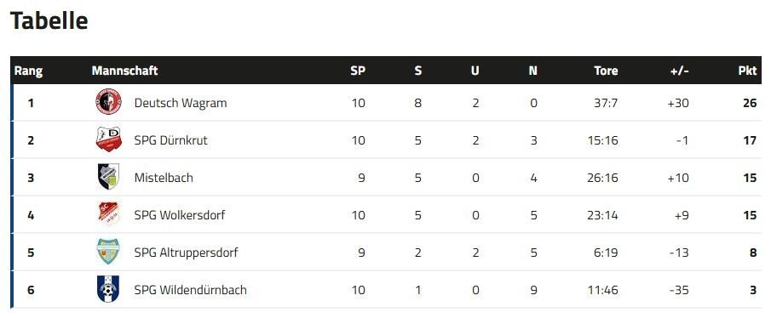
Task: Click the Tabelle heading
Action: click(x=49, y=20)
